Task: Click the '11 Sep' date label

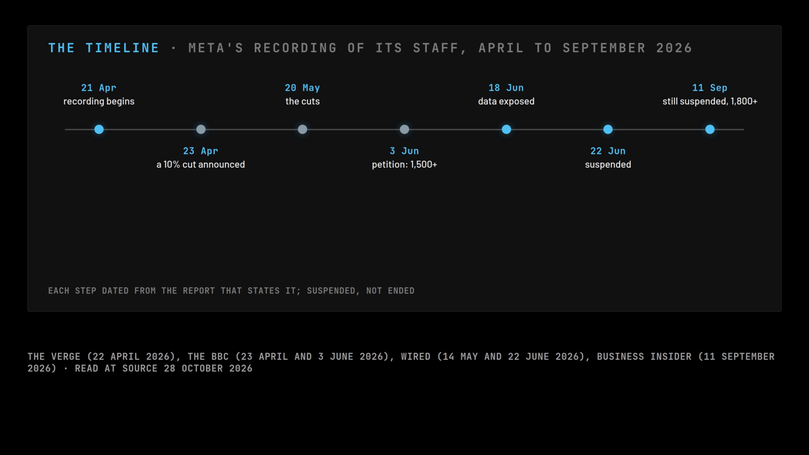Action: coord(710,88)
